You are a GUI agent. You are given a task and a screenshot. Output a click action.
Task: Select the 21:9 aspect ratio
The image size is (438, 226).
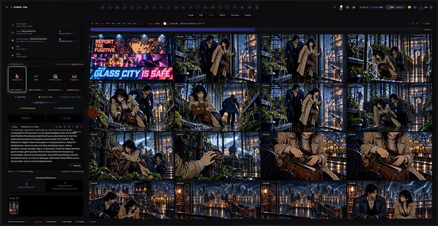click(x=107, y=23)
